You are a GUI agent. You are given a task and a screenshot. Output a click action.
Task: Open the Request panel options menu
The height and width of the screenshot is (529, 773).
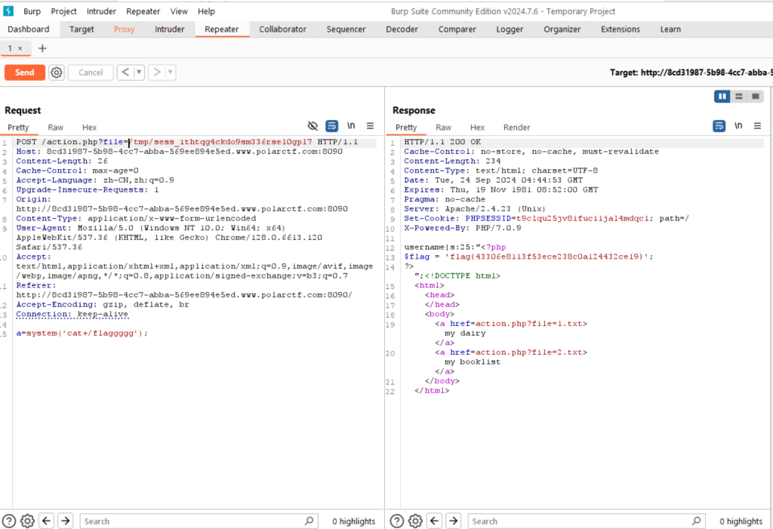(370, 126)
